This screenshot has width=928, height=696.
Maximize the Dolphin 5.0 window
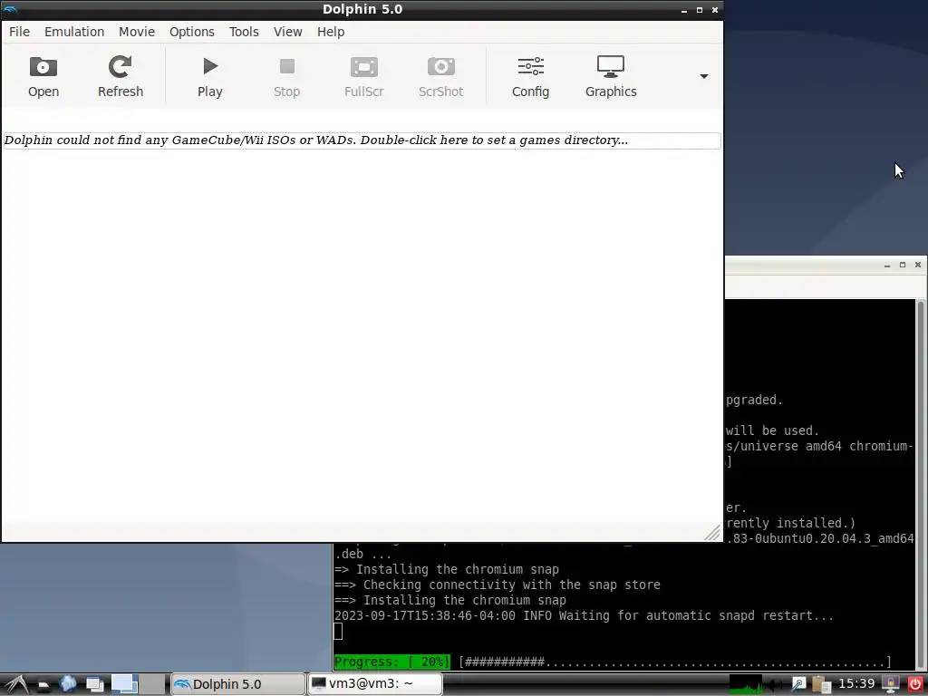(x=699, y=10)
